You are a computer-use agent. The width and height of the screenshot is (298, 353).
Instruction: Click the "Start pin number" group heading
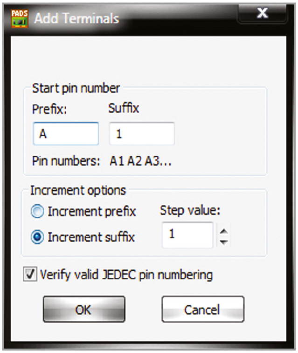pyautogui.click(x=76, y=88)
